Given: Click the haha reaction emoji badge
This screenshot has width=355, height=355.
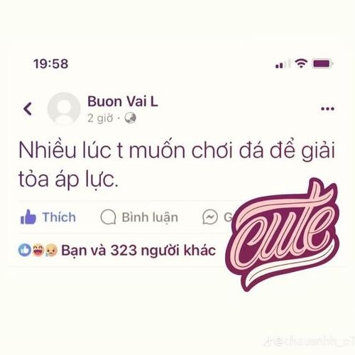Looking at the screenshot, I should pyautogui.click(x=38, y=250).
